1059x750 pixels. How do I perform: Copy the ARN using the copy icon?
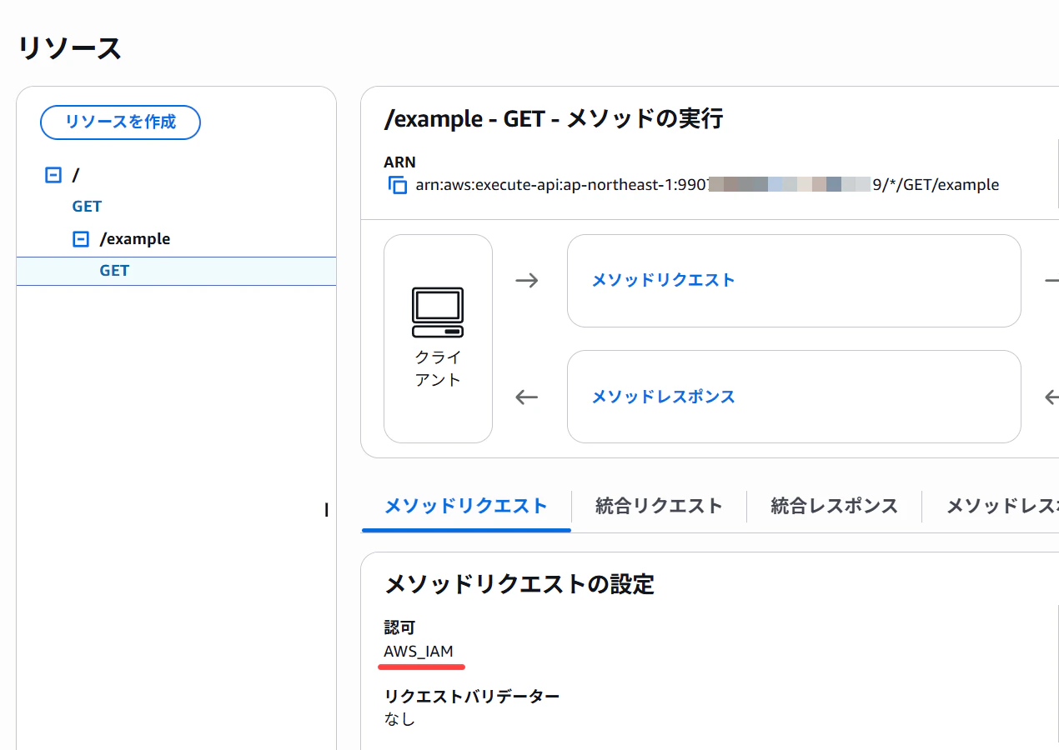click(x=397, y=185)
